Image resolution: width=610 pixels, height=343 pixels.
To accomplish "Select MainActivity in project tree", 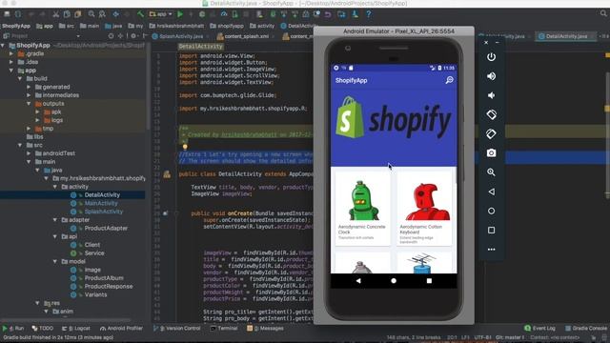I will (101, 203).
